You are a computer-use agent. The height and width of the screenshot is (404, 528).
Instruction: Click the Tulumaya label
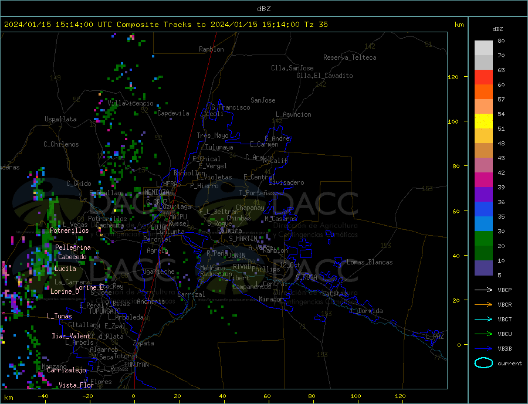[x=219, y=147]
